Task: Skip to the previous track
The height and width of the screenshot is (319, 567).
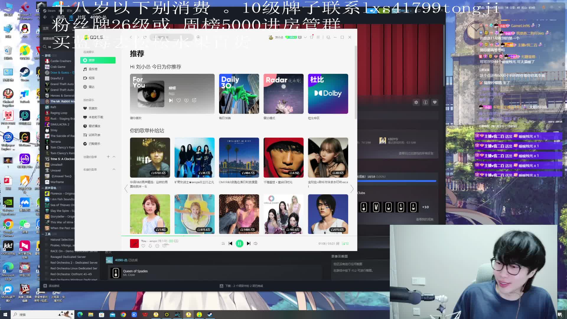Action: coord(231,244)
